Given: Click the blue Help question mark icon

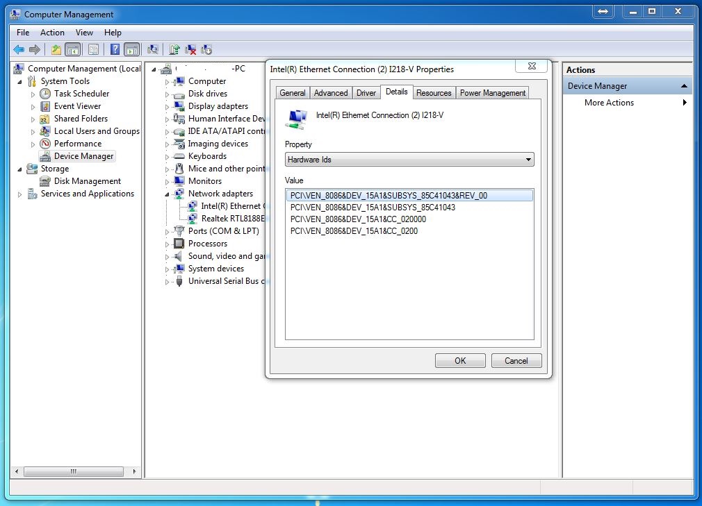Looking at the screenshot, I should point(115,49).
